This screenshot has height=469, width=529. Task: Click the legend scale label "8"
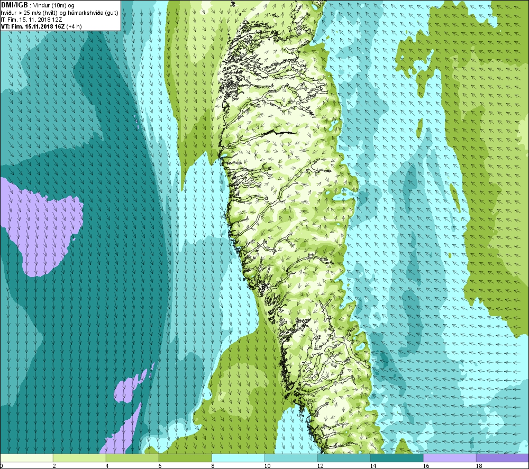click(x=213, y=466)
